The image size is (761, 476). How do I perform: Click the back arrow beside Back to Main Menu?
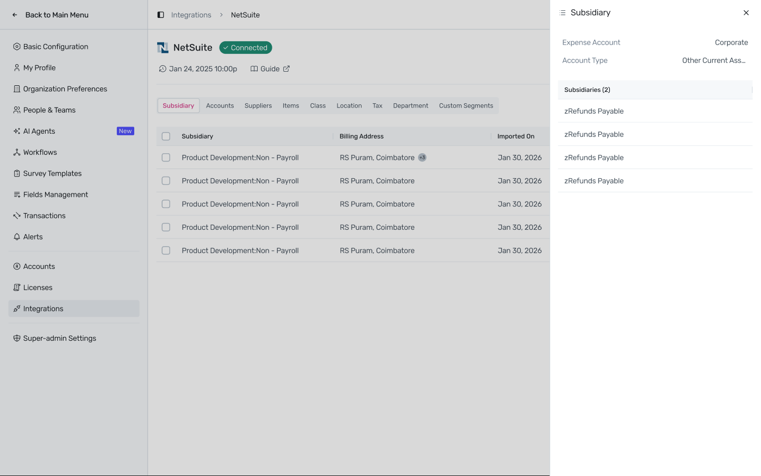(15, 15)
